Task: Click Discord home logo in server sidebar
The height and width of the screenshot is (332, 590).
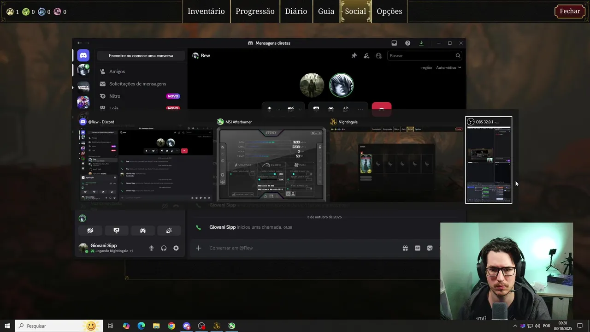Action: coord(83,55)
